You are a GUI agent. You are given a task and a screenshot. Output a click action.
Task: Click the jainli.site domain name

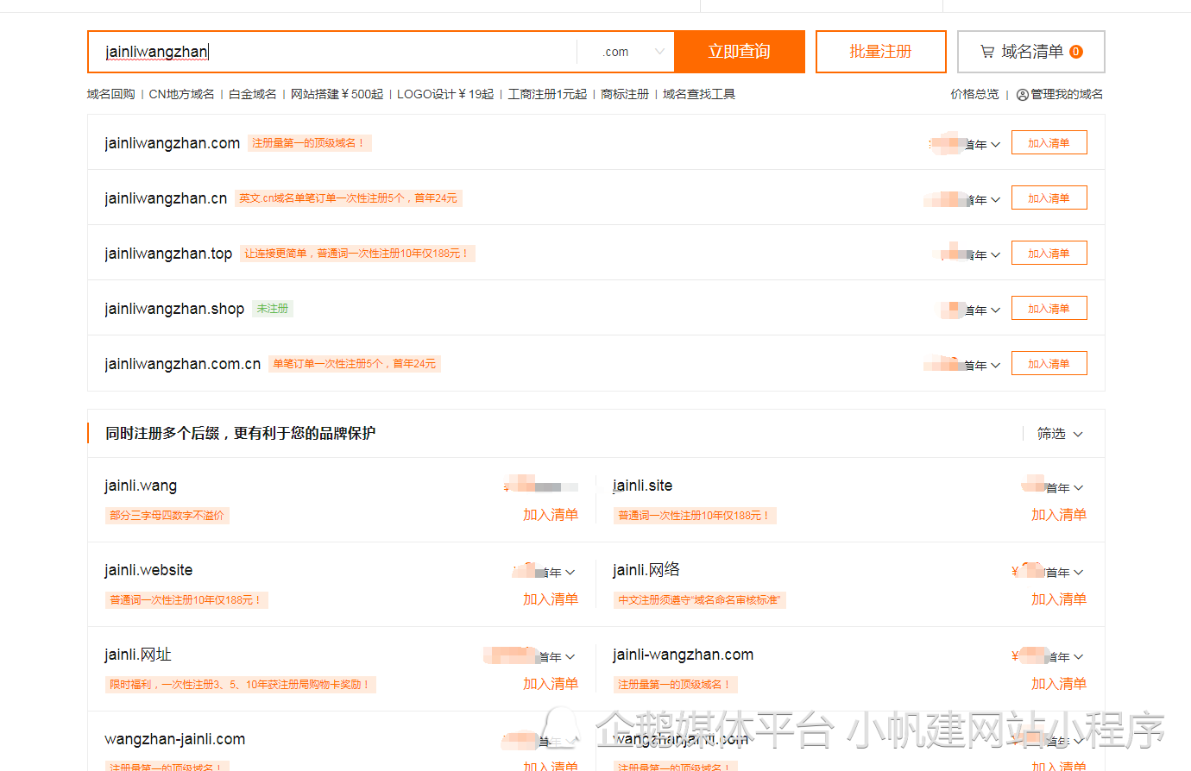pos(642,486)
